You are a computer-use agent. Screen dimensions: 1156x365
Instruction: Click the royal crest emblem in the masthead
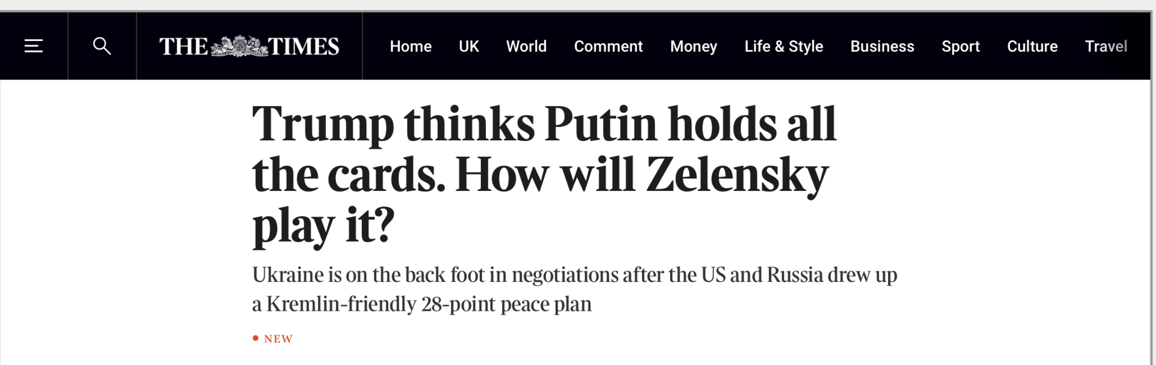pos(239,46)
